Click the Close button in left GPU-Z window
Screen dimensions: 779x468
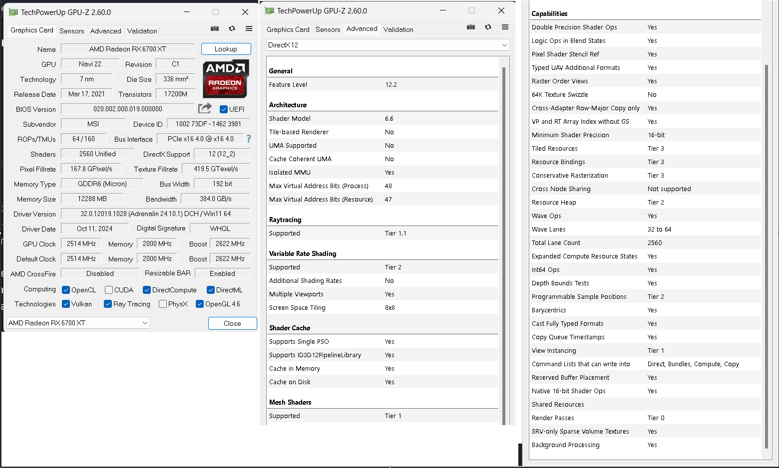[x=232, y=323]
